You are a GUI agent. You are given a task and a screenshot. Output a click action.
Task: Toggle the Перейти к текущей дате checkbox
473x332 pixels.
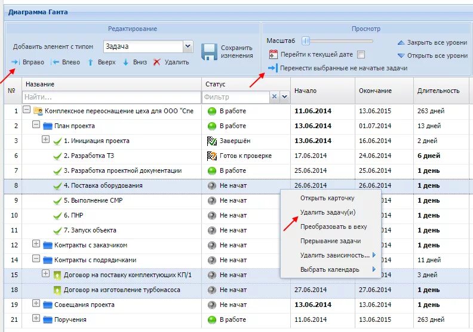(x=361, y=54)
